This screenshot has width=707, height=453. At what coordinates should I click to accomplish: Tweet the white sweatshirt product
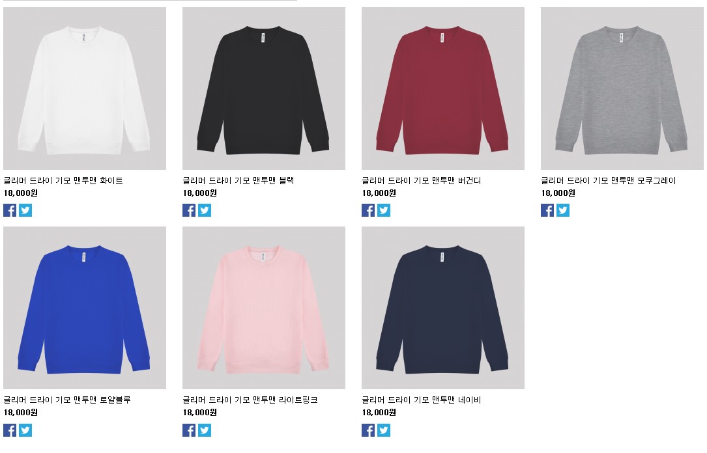tap(25, 210)
